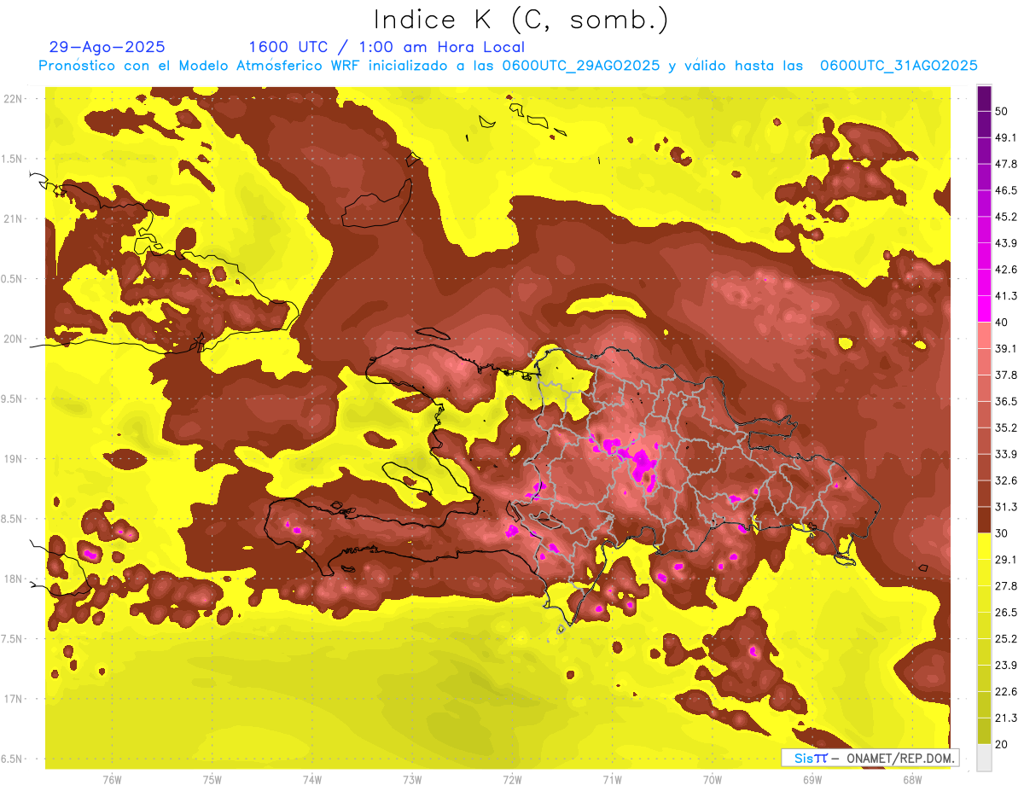Click the "47.8" colorbar value
The width and height of the screenshot is (1024, 791).
coord(1006,164)
